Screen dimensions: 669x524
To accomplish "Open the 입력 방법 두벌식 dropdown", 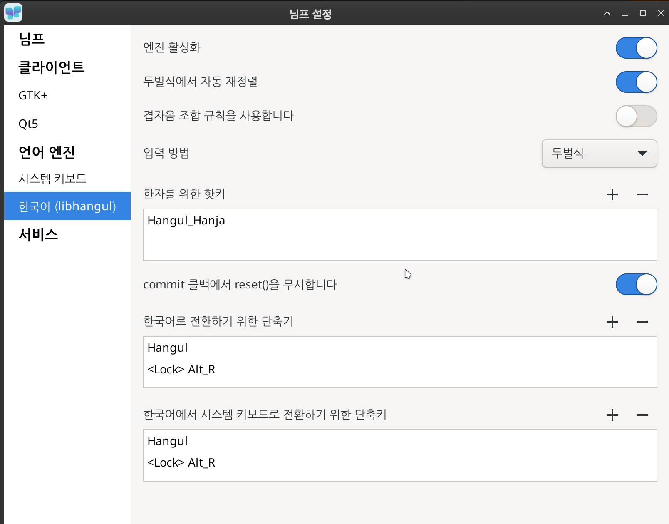I will (x=599, y=154).
